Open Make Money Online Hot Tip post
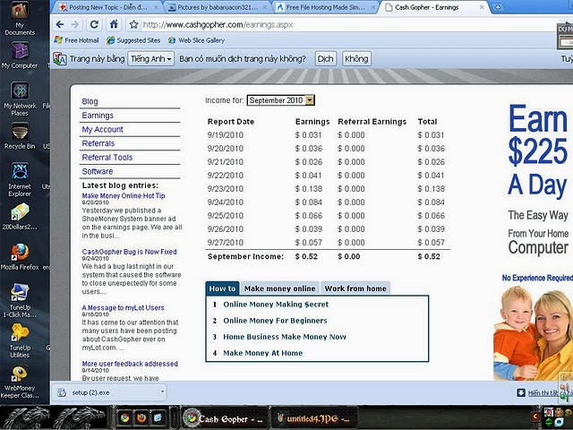The height and width of the screenshot is (430, 573). (x=124, y=195)
